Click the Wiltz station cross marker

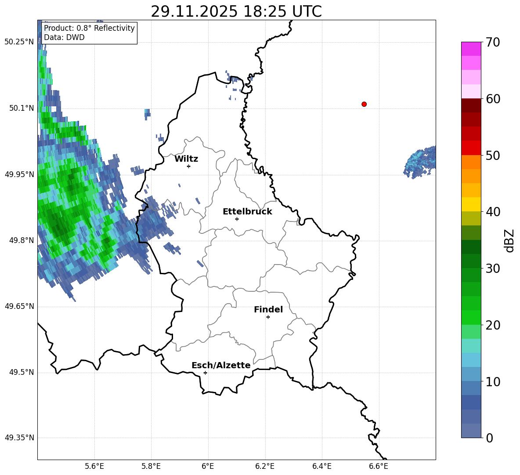pos(189,167)
